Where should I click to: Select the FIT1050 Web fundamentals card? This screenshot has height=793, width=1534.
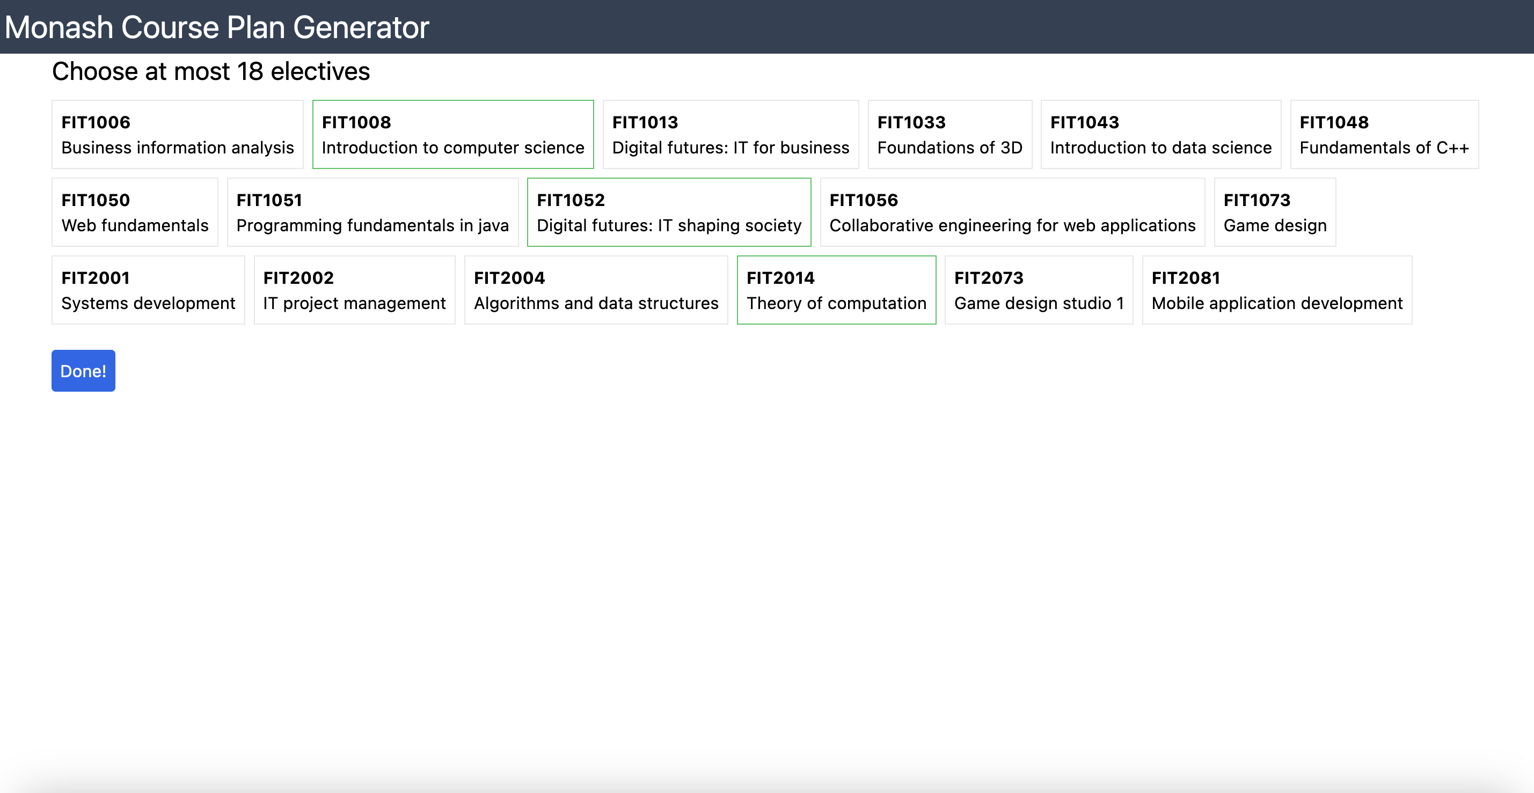coord(135,212)
